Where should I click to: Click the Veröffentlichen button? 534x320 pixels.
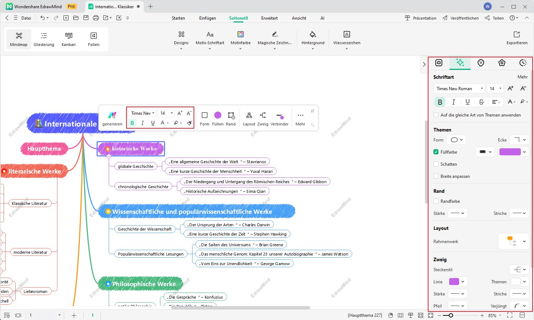tap(461, 18)
